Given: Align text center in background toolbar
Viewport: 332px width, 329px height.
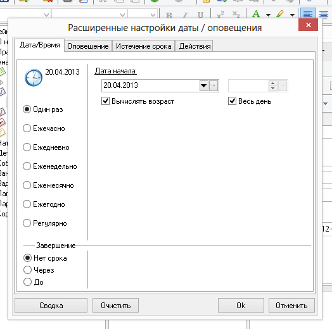Looking at the screenshot, I should click(x=324, y=15).
